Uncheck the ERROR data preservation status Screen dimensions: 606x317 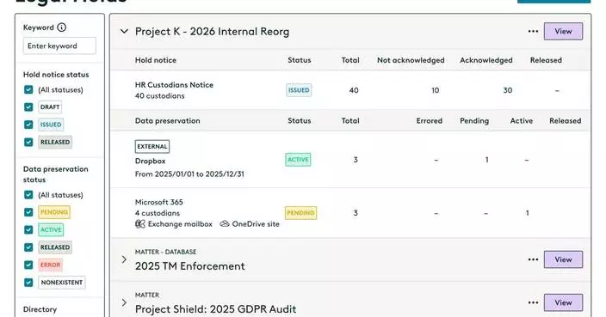pos(28,265)
